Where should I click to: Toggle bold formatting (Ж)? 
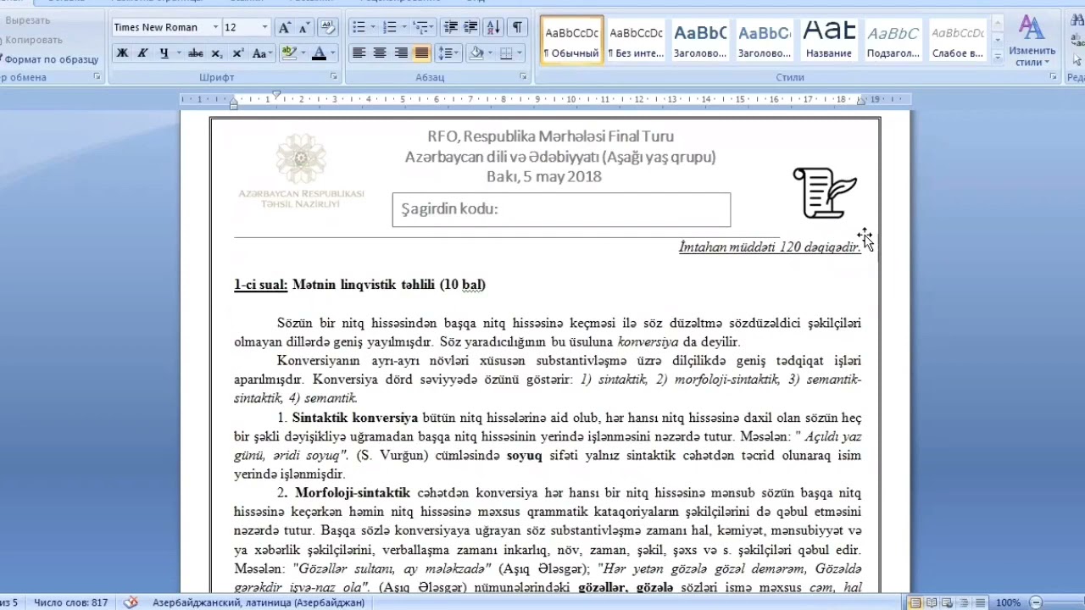pos(122,53)
